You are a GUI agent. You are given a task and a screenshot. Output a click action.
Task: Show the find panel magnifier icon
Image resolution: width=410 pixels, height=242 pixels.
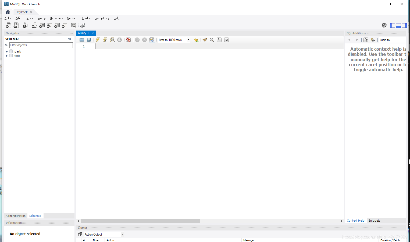(212, 40)
